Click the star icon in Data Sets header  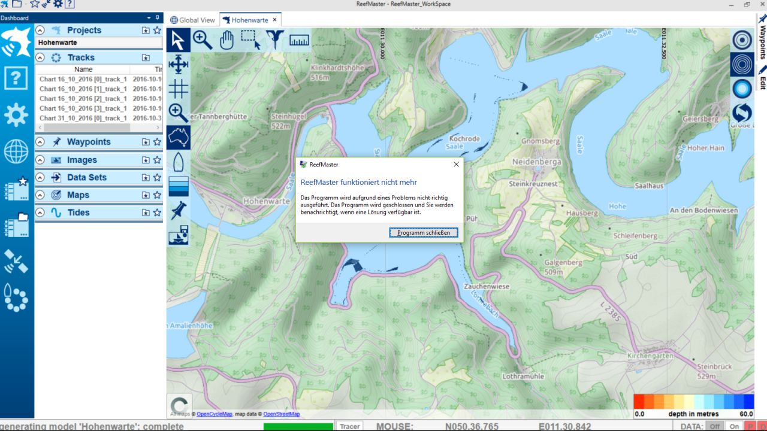[157, 177]
